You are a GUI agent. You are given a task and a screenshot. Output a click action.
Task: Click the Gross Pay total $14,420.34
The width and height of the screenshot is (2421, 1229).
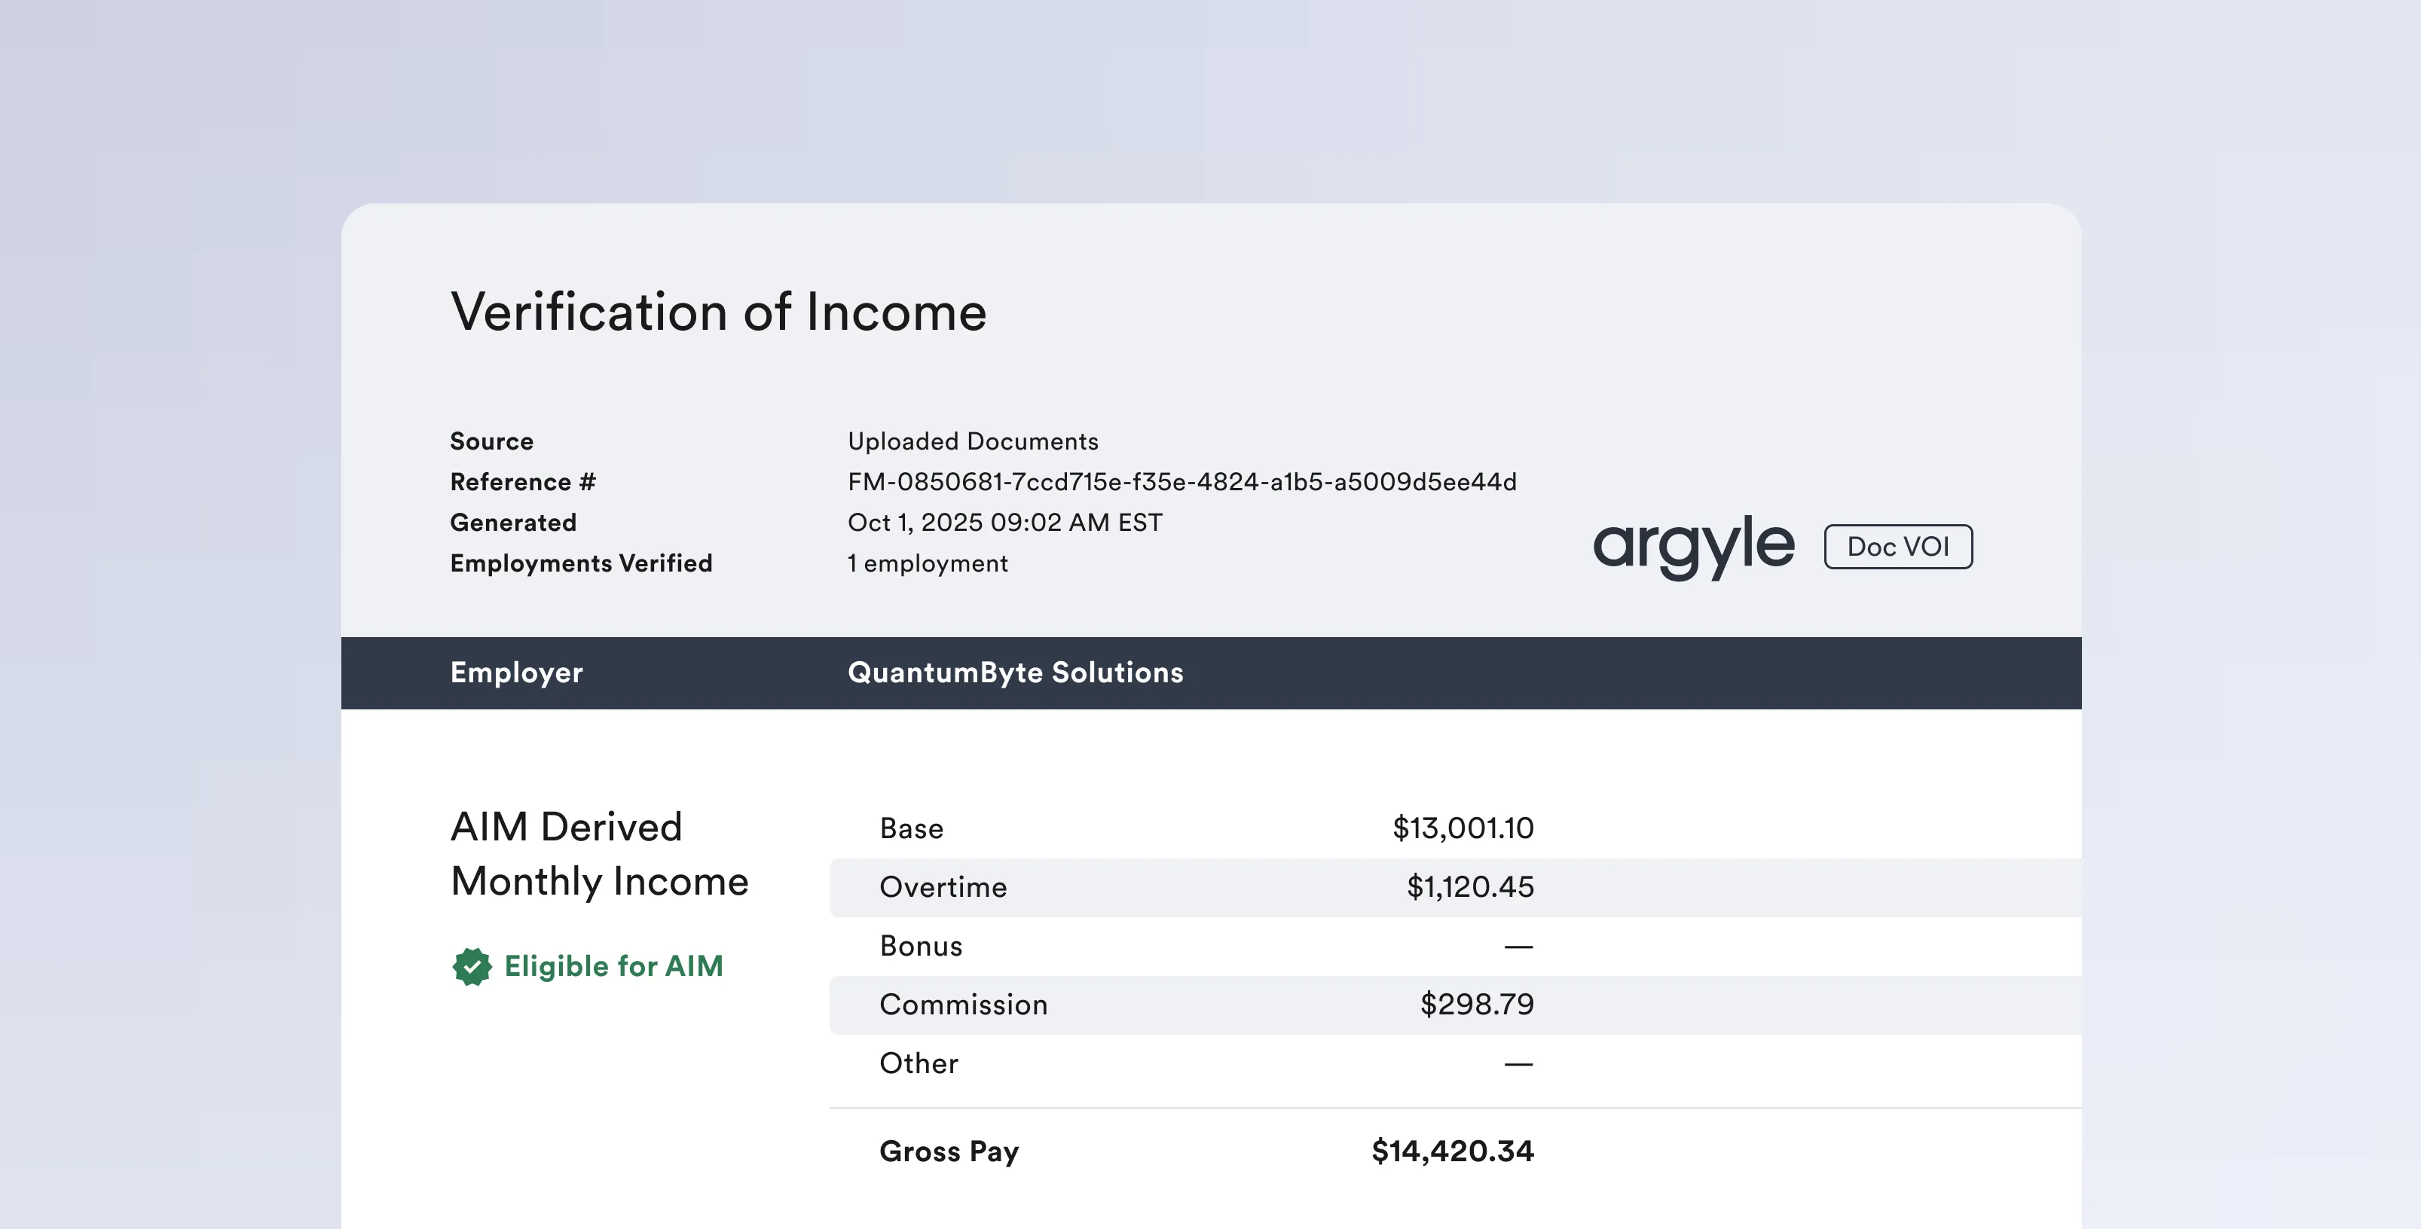(x=1452, y=1151)
